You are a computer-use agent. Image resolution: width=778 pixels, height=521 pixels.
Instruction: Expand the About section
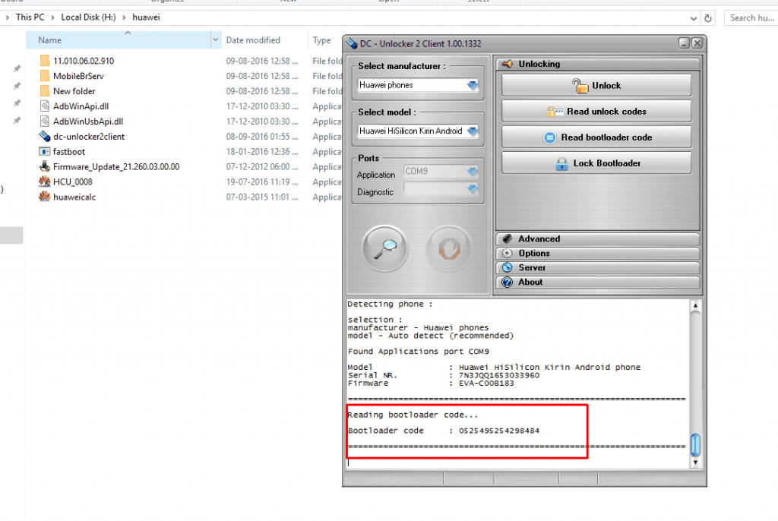597,282
